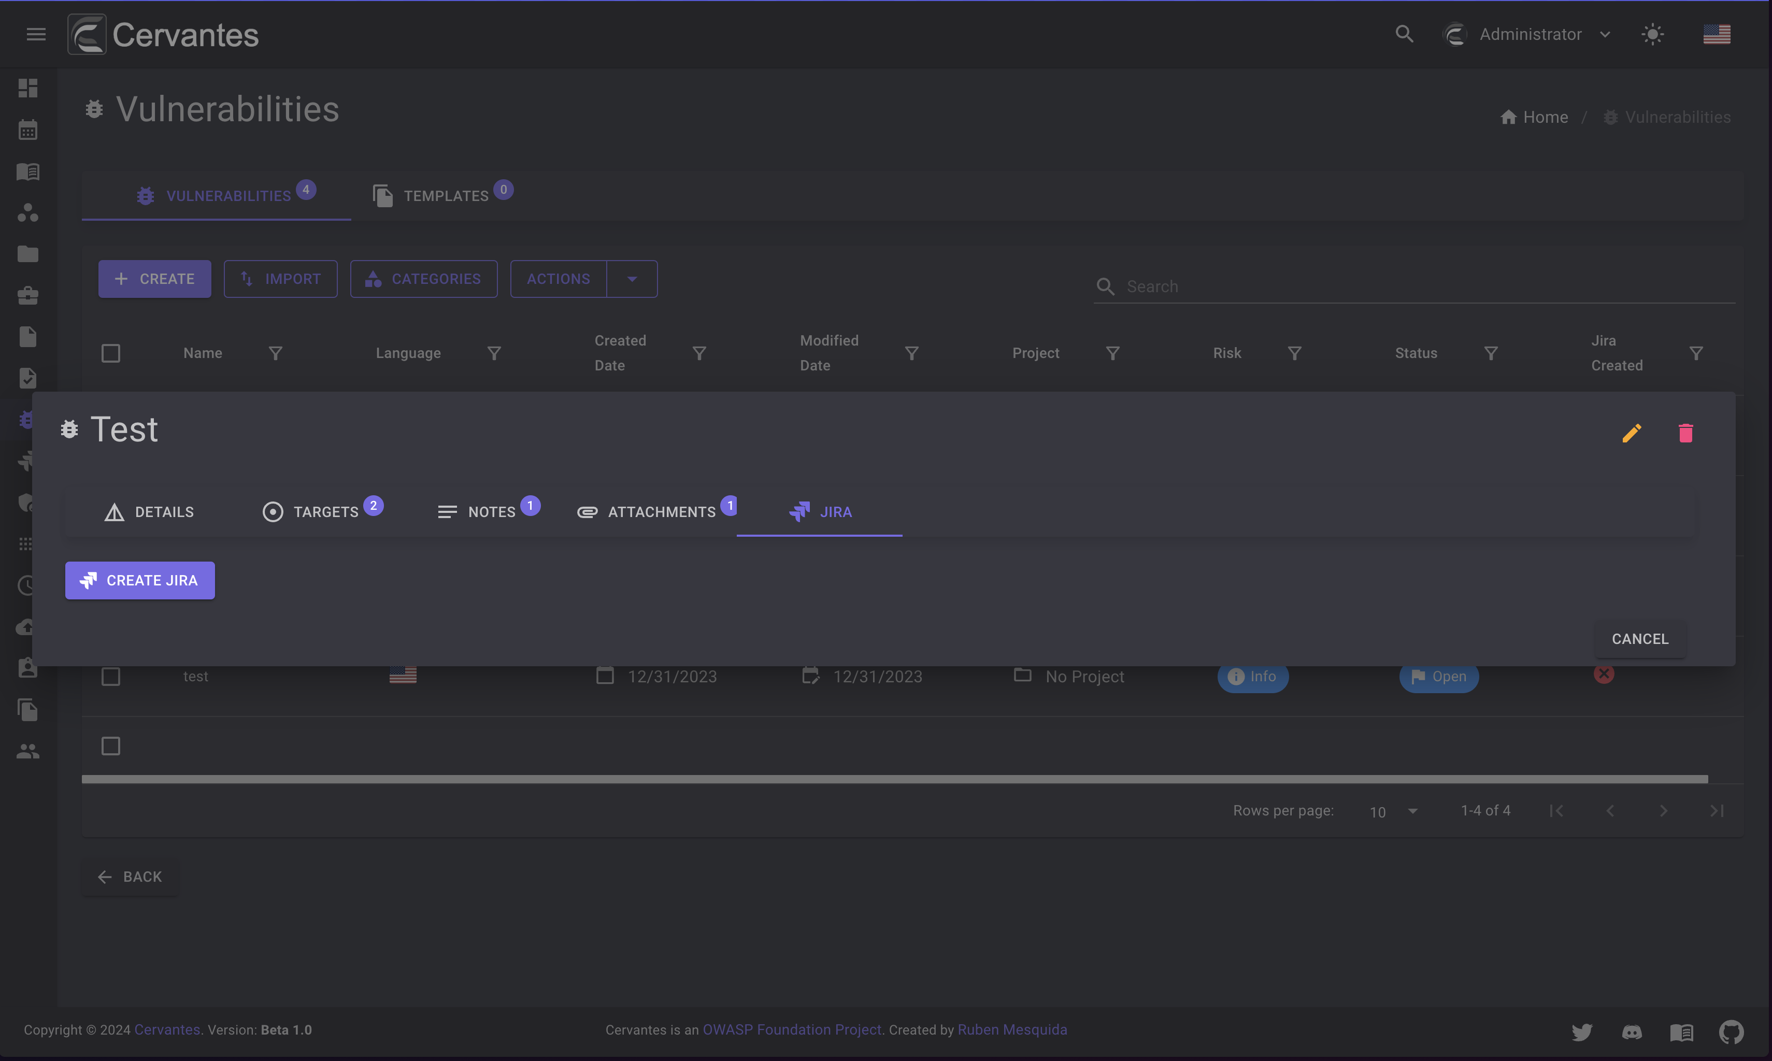1772x1061 pixels.
Task: Click the Create vulnerability button
Action: click(x=154, y=279)
